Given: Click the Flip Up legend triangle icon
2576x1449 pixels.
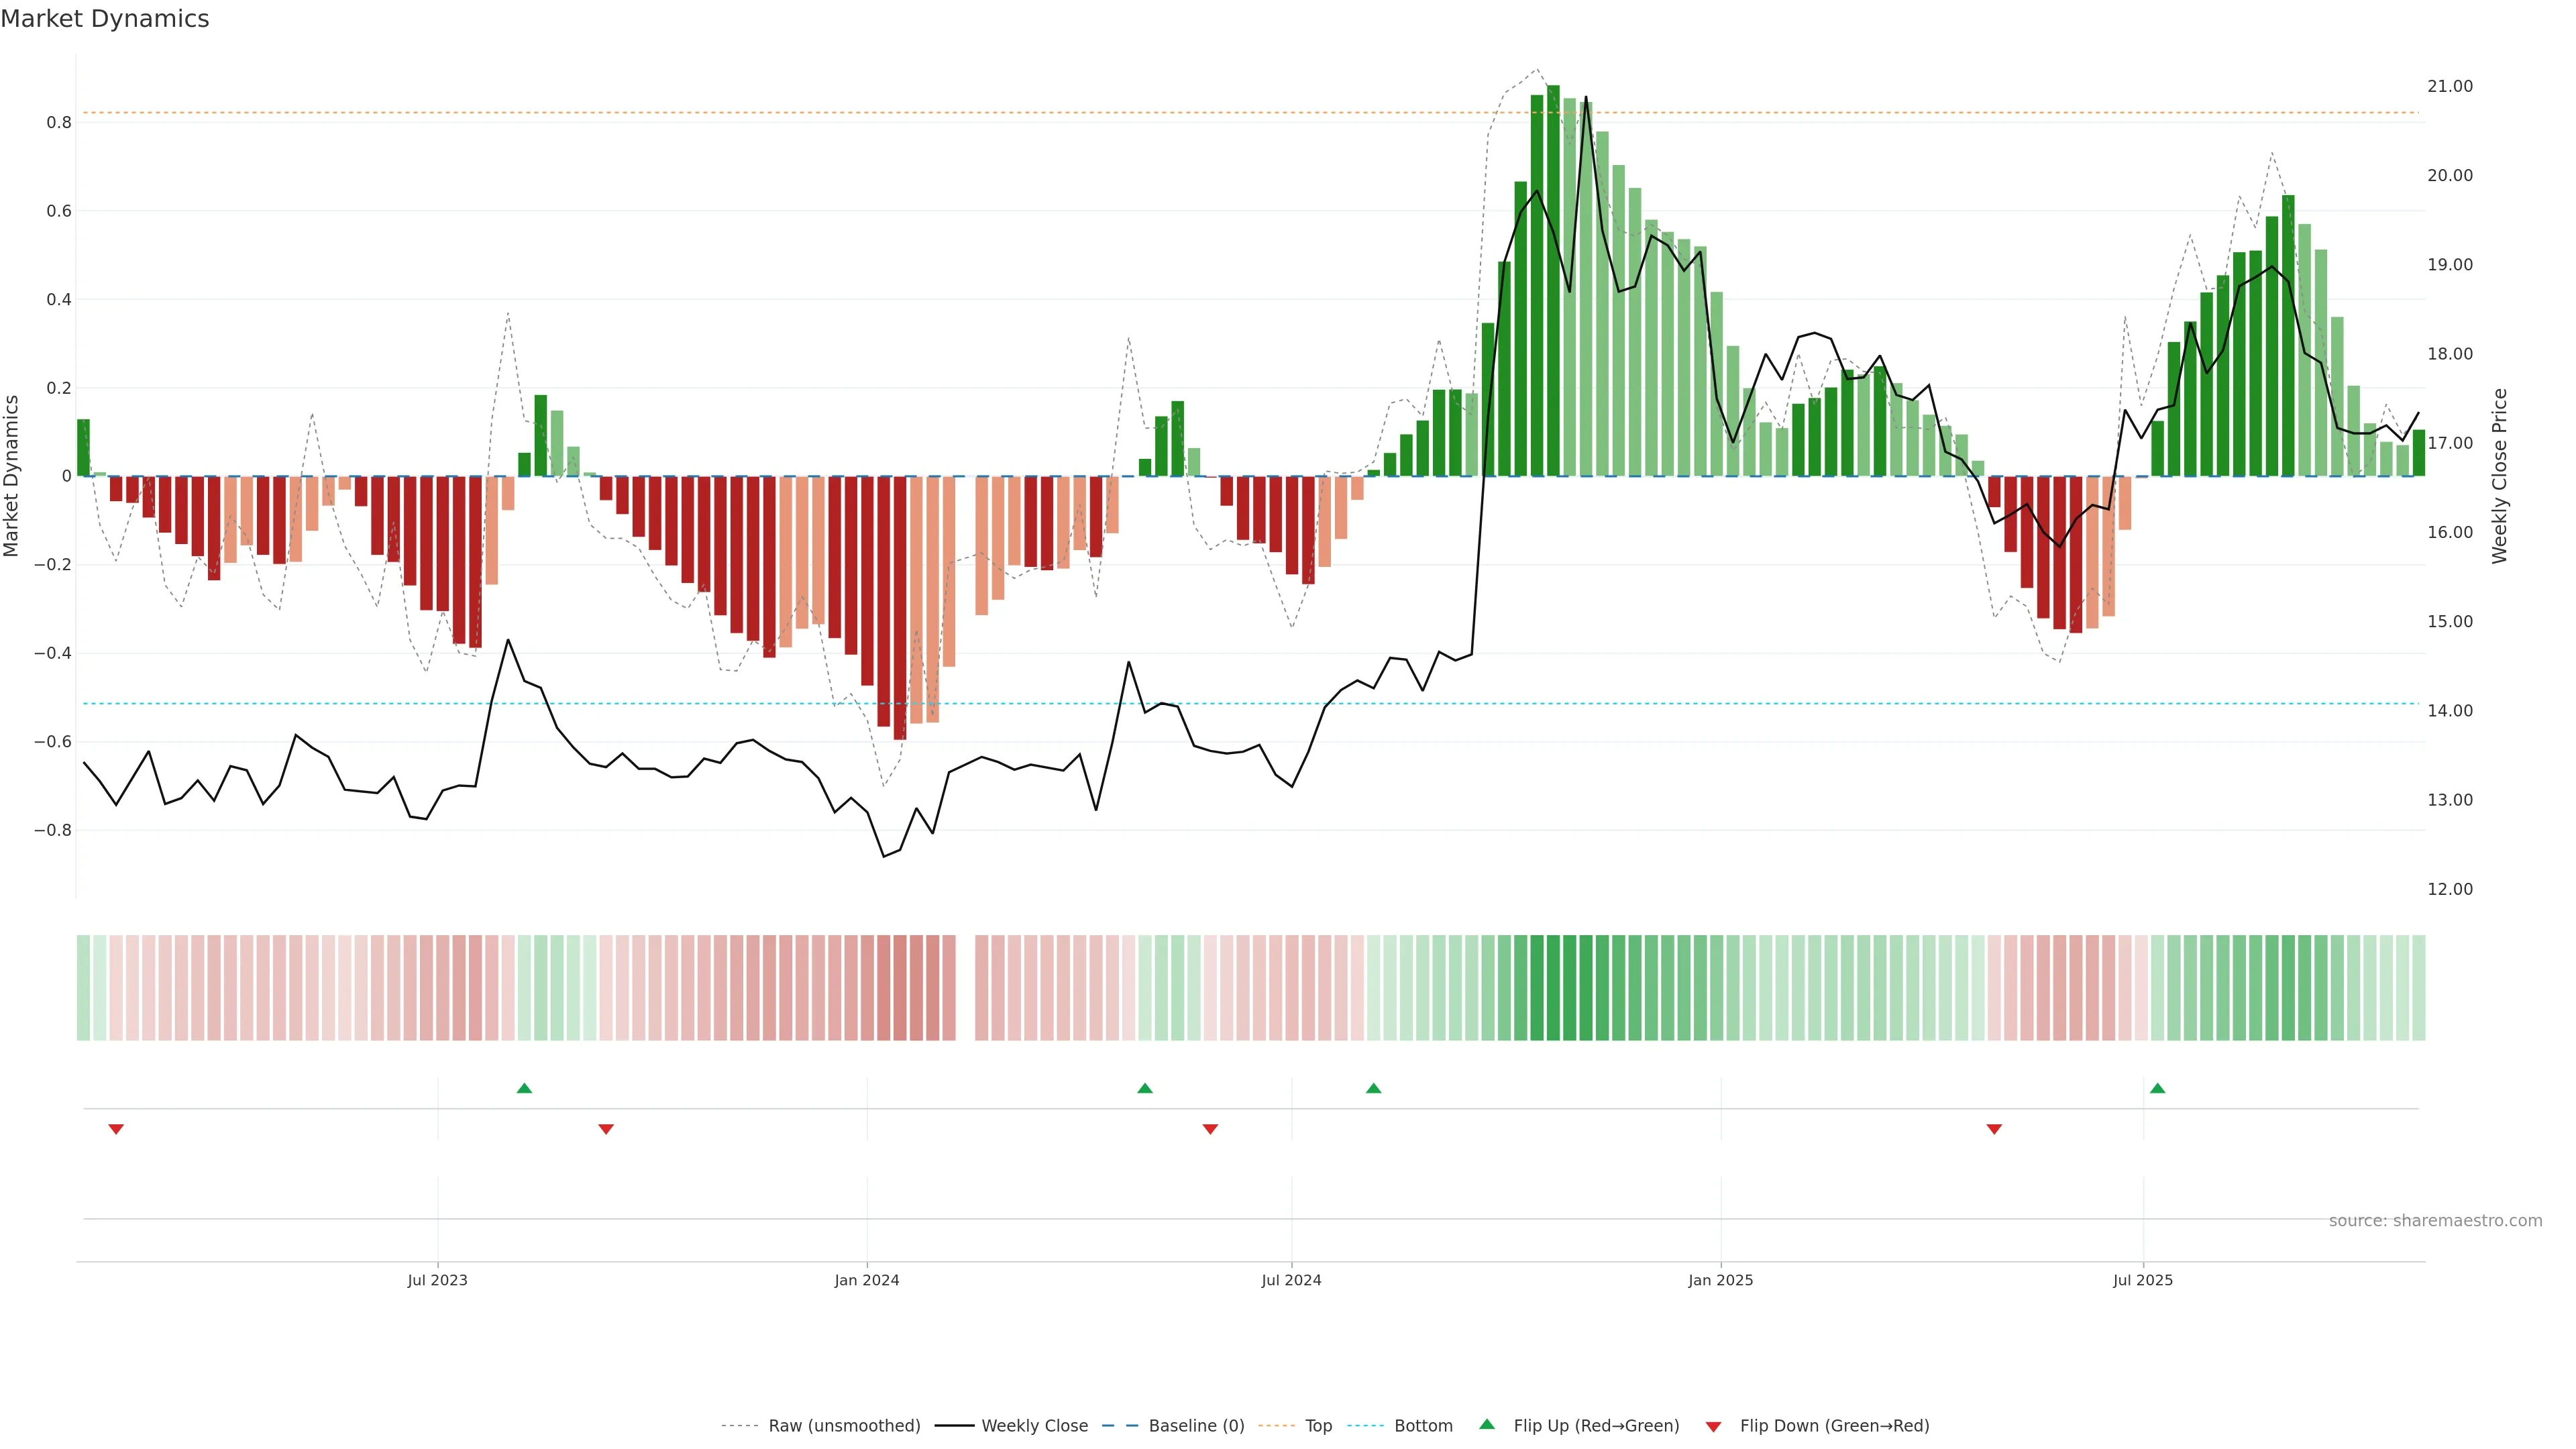Looking at the screenshot, I should pos(1487,1424).
